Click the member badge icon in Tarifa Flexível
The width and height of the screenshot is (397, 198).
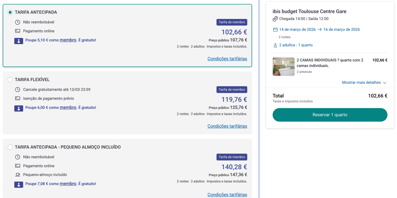19,108
